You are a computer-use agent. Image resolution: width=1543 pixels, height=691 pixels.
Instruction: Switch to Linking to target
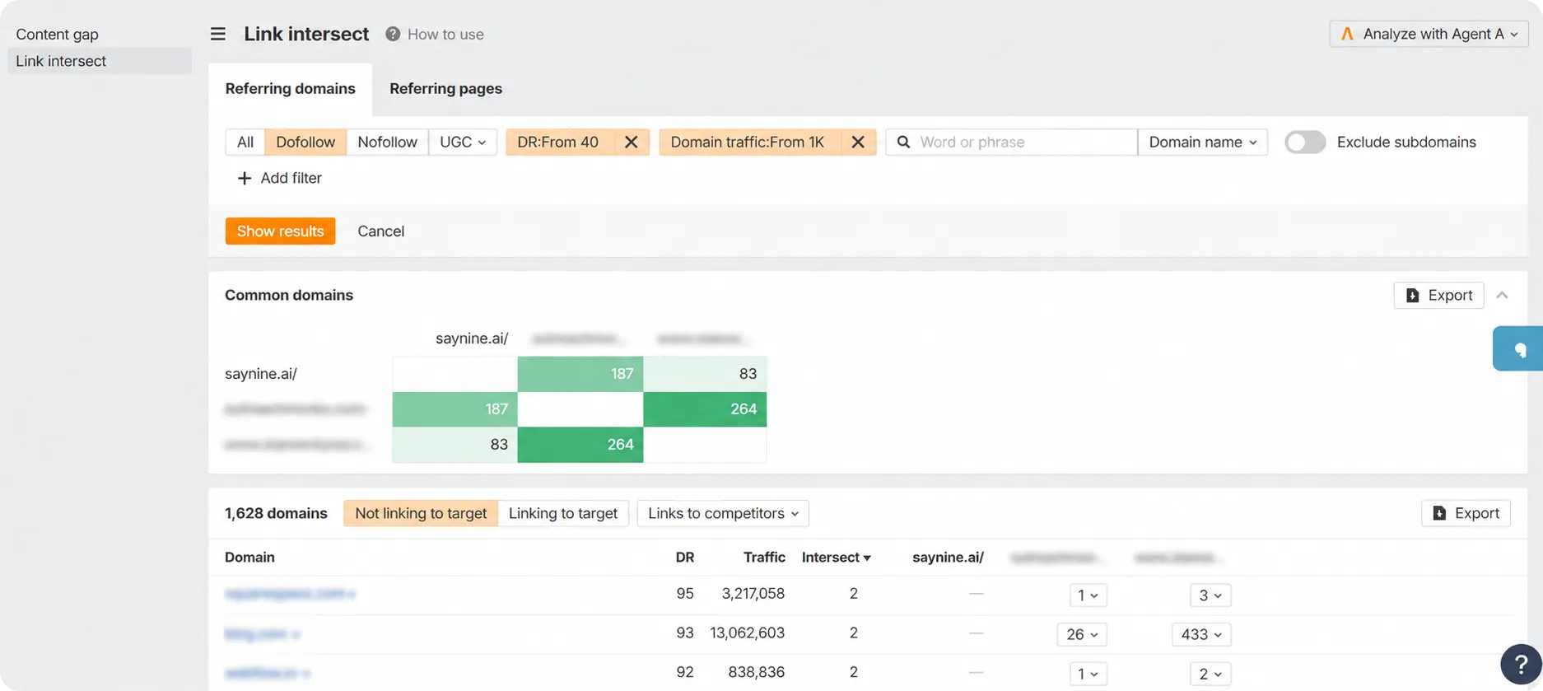point(563,513)
